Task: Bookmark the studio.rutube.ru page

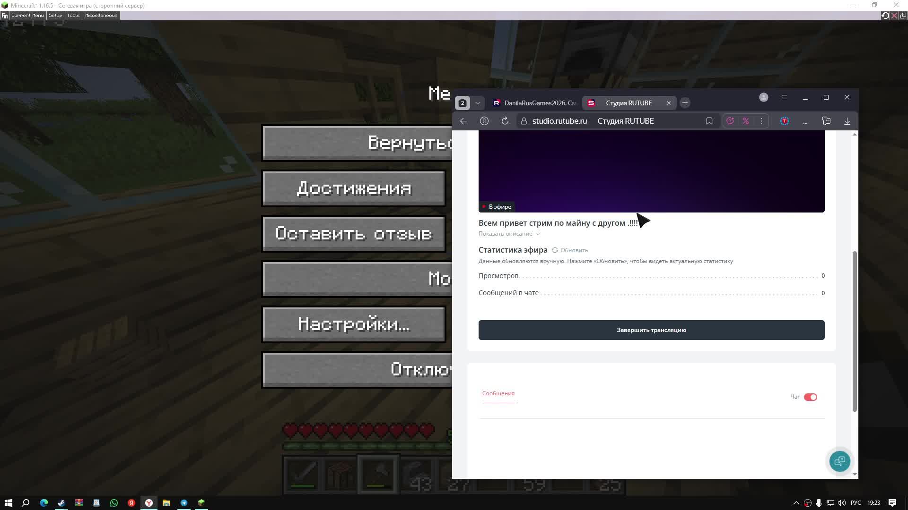Action: [x=709, y=121]
